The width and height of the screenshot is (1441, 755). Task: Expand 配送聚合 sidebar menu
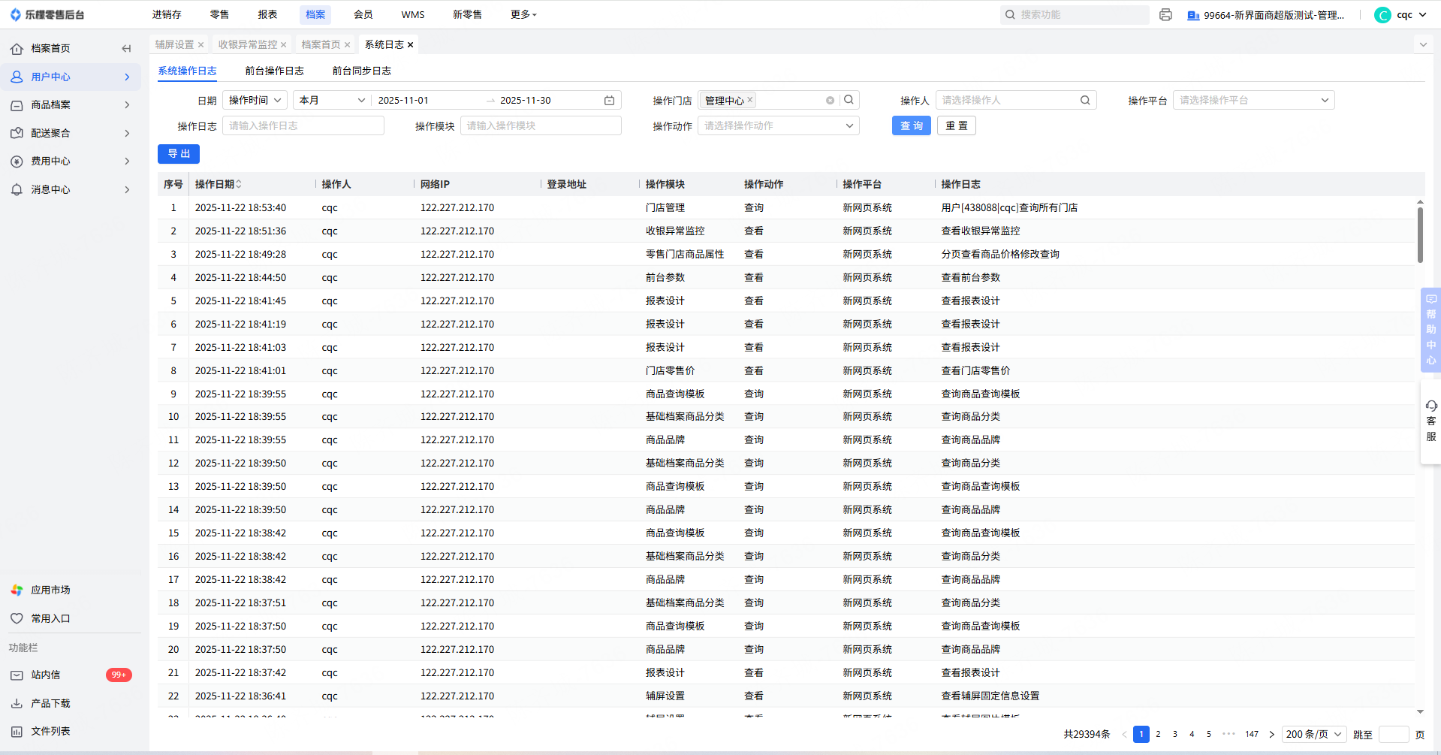[x=71, y=133]
